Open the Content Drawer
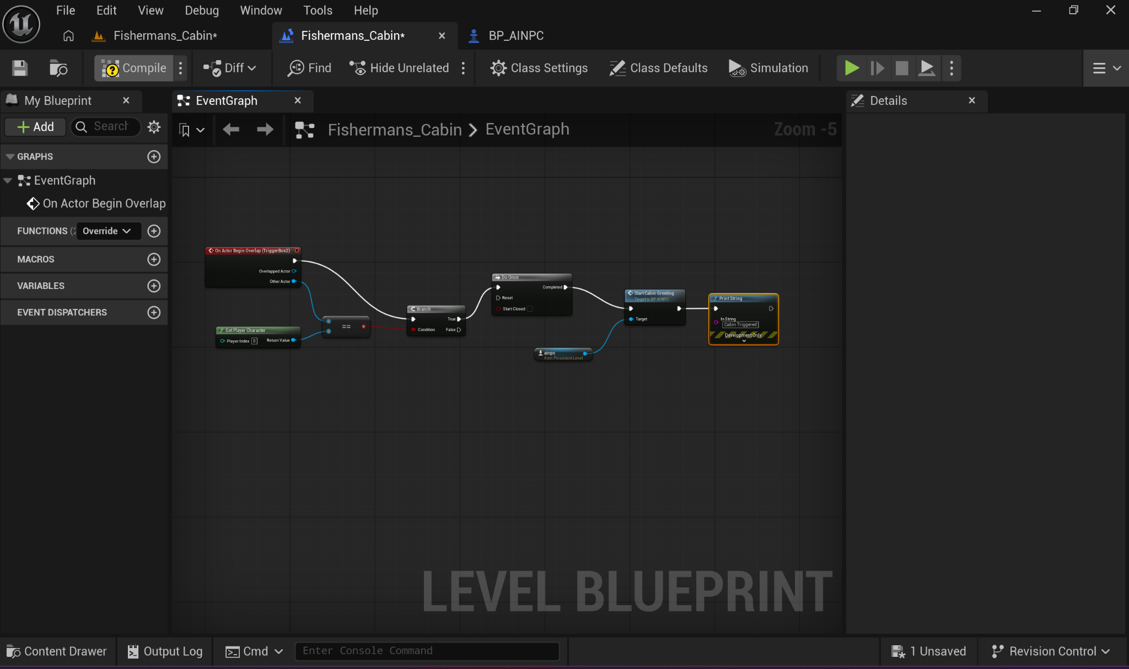1129x669 pixels. [57, 651]
